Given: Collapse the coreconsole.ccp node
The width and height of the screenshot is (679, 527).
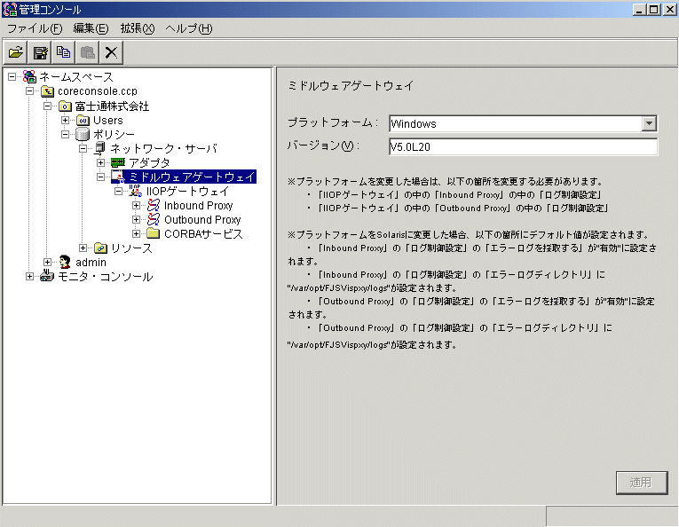Looking at the screenshot, I should (29, 91).
